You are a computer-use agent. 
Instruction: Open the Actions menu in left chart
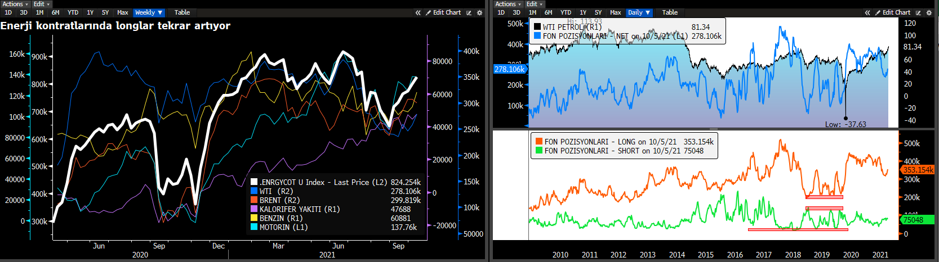[x=15, y=4]
